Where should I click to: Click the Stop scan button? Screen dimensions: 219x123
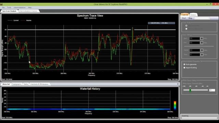[x=190, y=18]
